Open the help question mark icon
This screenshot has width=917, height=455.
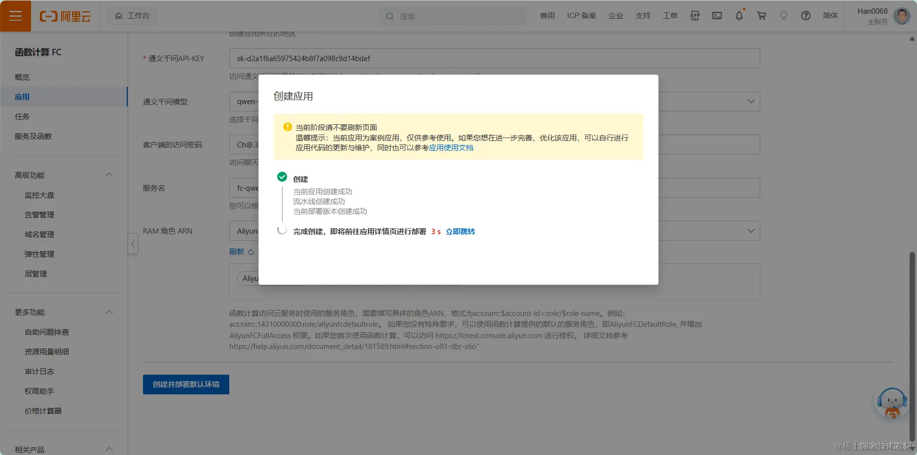tap(806, 15)
